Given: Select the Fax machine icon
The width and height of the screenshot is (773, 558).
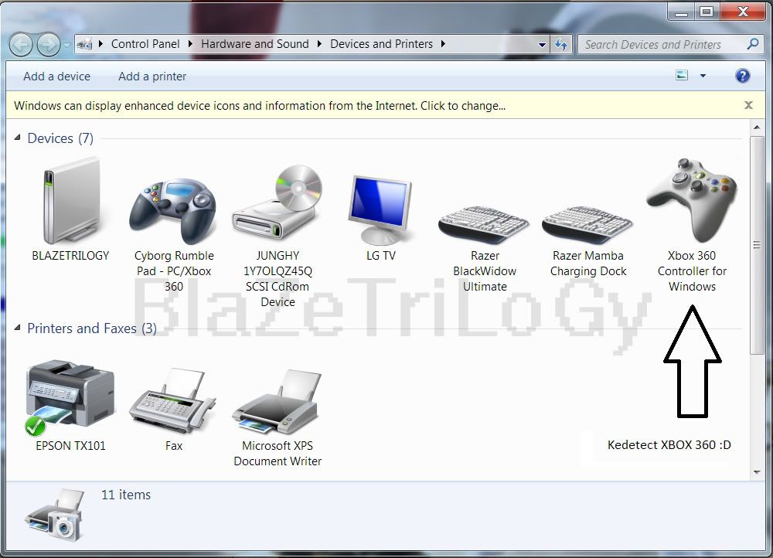Looking at the screenshot, I should click(172, 400).
